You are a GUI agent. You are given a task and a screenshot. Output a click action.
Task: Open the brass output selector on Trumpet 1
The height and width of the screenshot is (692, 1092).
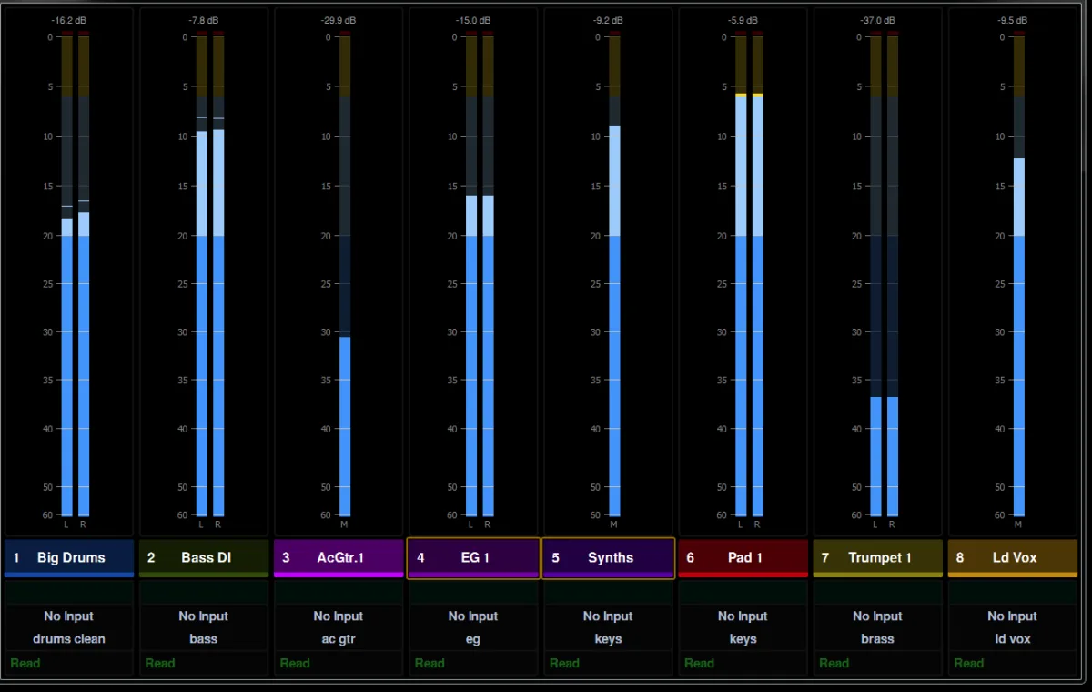878,639
